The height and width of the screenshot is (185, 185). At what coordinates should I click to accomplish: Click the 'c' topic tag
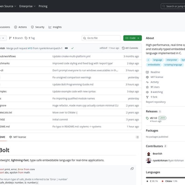coord(148,60)
